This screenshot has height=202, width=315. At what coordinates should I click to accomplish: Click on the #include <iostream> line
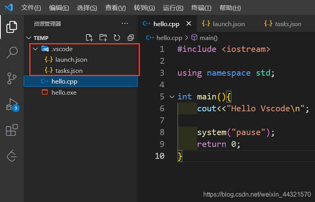click(x=224, y=49)
